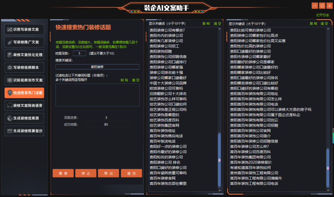Maximize the application window

(322, 6)
